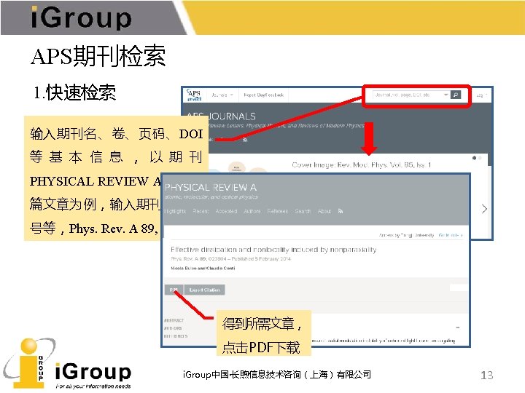Click the APS physics logo
The height and width of the screenshot is (393, 525).
coord(194,95)
